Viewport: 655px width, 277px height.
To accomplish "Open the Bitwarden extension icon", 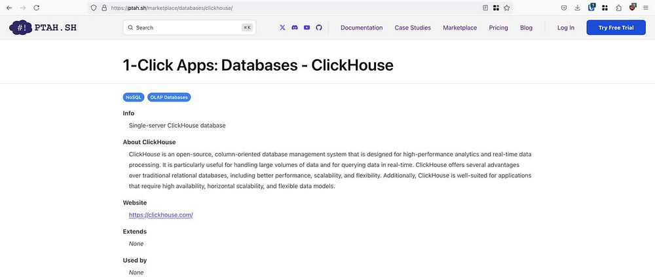I will (x=591, y=7).
